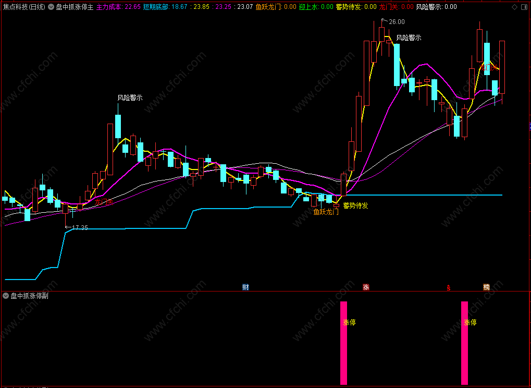Open the 盘中抓涨停主 indicator dropdown arrow
The image size is (531, 388).
point(51,7)
